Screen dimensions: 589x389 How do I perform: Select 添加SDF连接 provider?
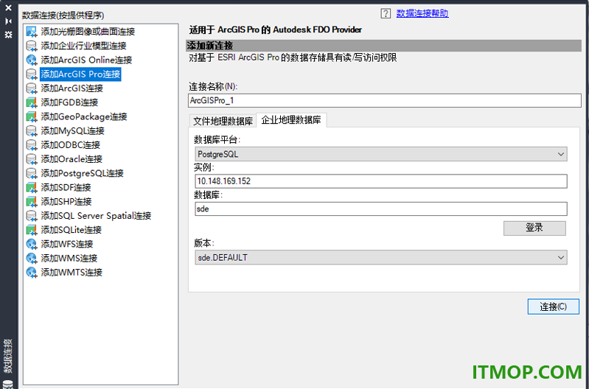pyautogui.click(x=66, y=187)
